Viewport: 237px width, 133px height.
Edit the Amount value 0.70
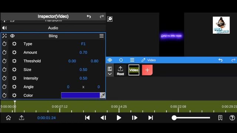pyautogui.click(x=83, y=52)
